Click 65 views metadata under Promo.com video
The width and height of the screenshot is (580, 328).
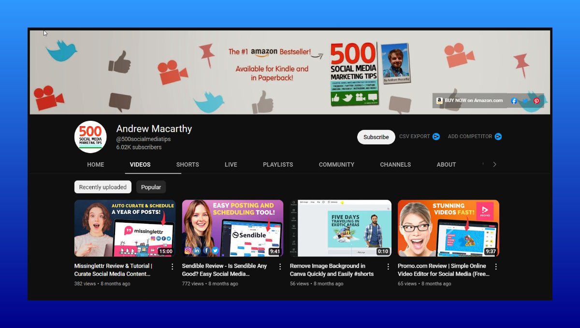407,284
